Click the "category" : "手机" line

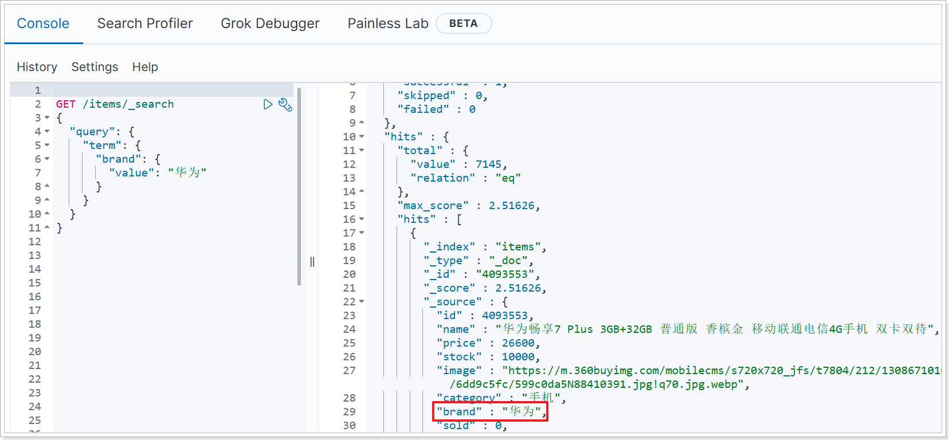pyautogui.click(x=501, y=398)
